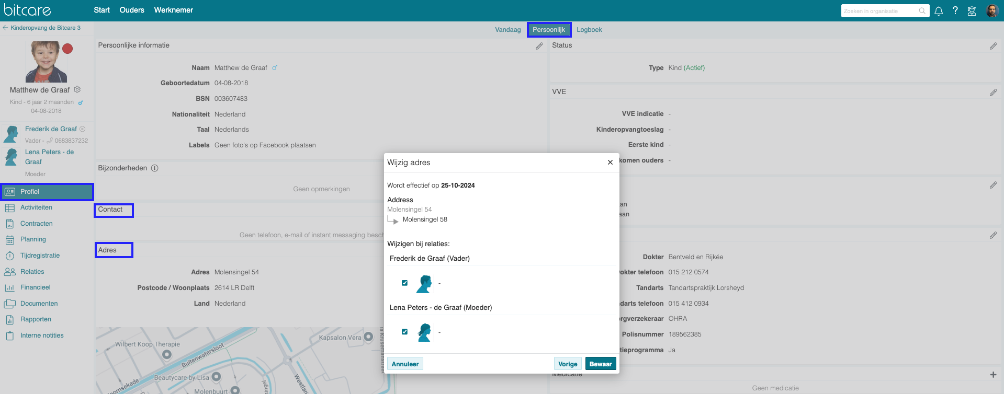Open settings gear next to Matthew de Graaf

[77, 89]
